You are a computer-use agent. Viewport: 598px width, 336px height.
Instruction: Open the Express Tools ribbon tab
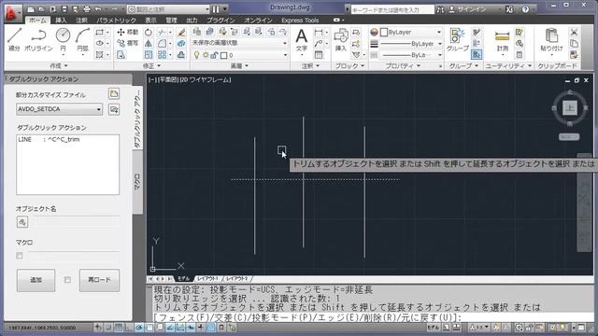[300, 21]
